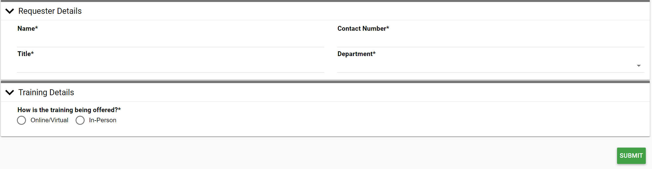This screenshot has height=169, width=652.
Task: Click the In-Person option label
Action: (103, 120)
